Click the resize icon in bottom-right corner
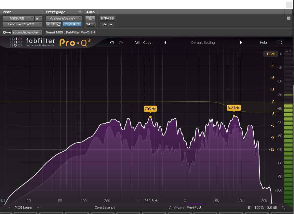 (x=283, y=208)
